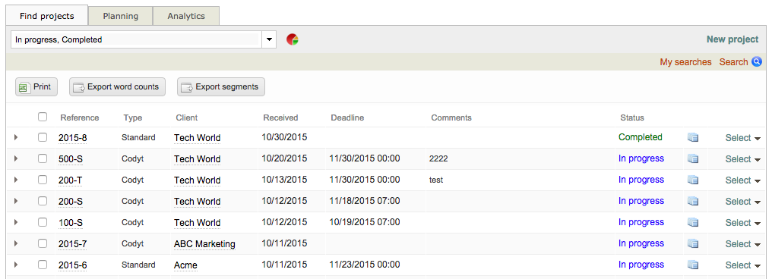Open the documents icon for project 2015-8
The height and width of the screenshot is (279, 772).
point(693,138)
